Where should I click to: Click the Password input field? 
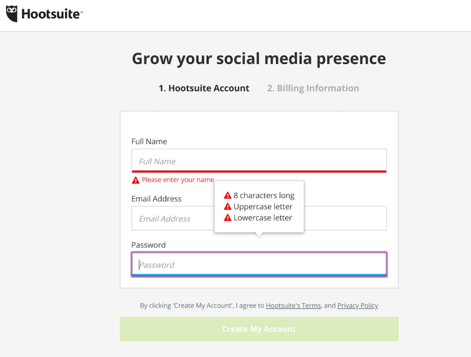coord(259,264)
